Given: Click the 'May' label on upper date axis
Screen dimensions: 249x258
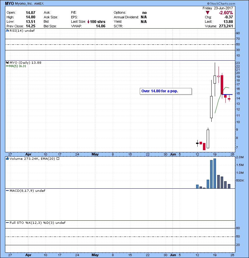Looking at the screenshot, I should tap(95, 154).
